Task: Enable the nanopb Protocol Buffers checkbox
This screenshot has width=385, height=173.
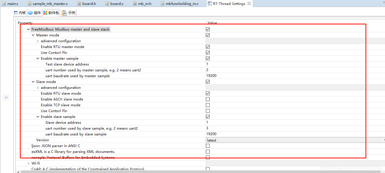Action: (x=208, y=157)
